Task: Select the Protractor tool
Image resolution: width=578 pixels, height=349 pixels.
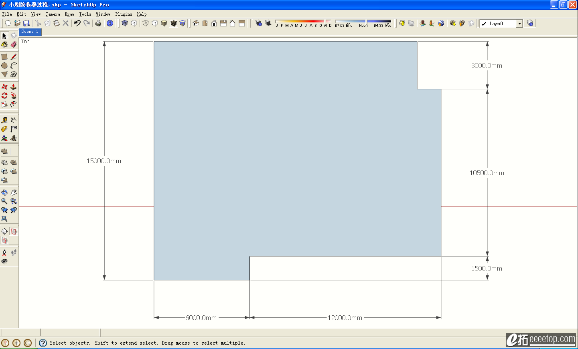Action: (4, 129)
